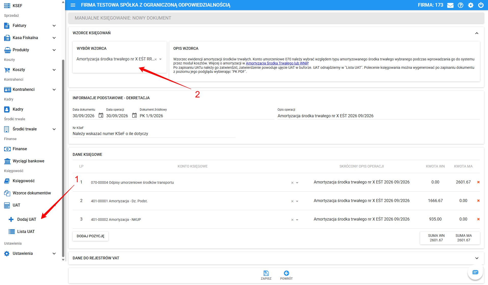The image size is (488, 285).
Task: Delete row 2 with red X
Action: point(478,201)
